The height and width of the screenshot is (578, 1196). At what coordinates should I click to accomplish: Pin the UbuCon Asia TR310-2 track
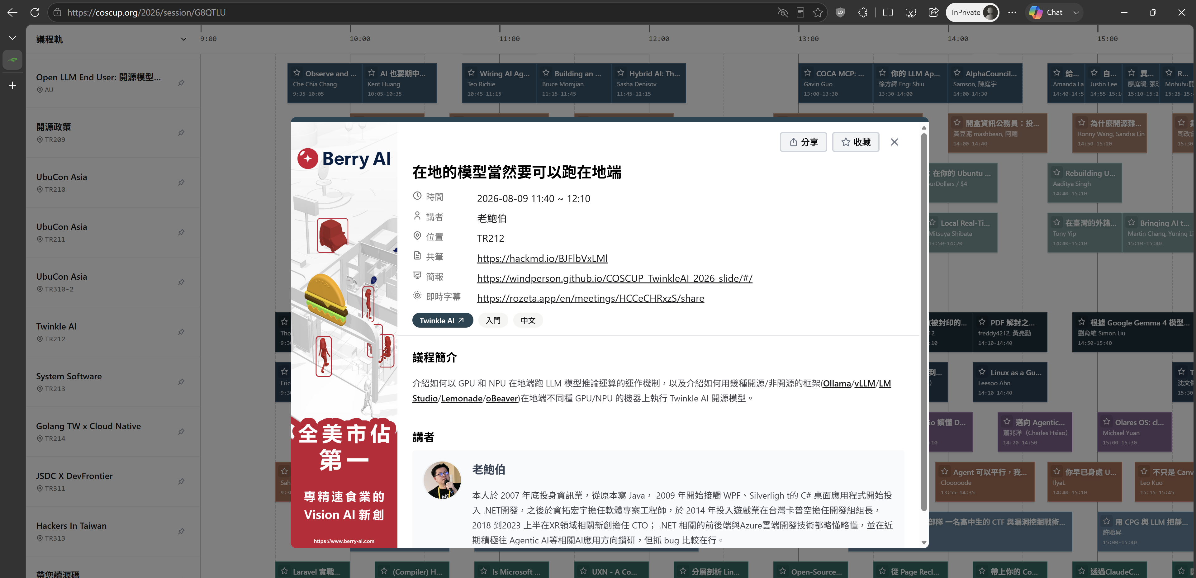pos(182,282)
